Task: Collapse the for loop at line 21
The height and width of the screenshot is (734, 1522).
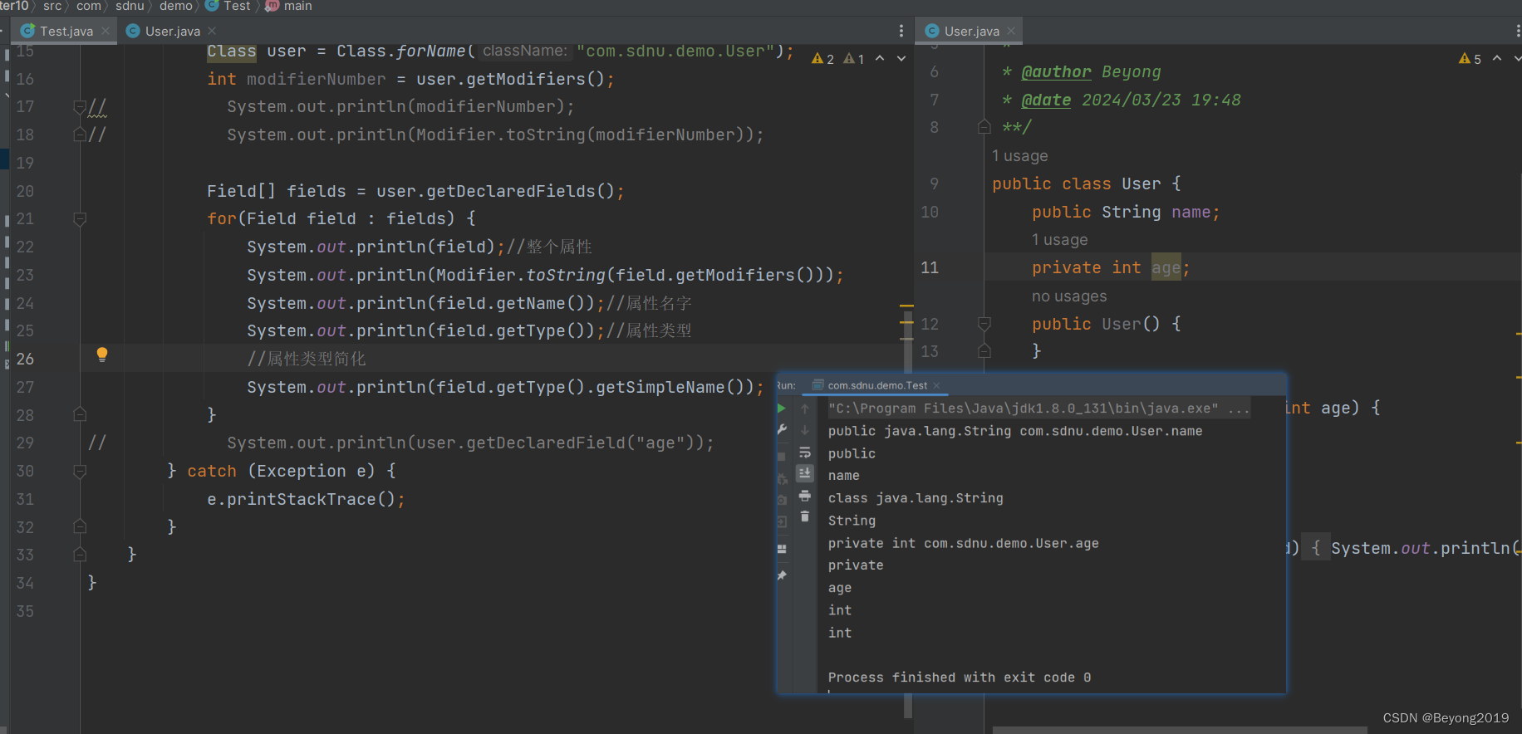Action: coord(80,219)
